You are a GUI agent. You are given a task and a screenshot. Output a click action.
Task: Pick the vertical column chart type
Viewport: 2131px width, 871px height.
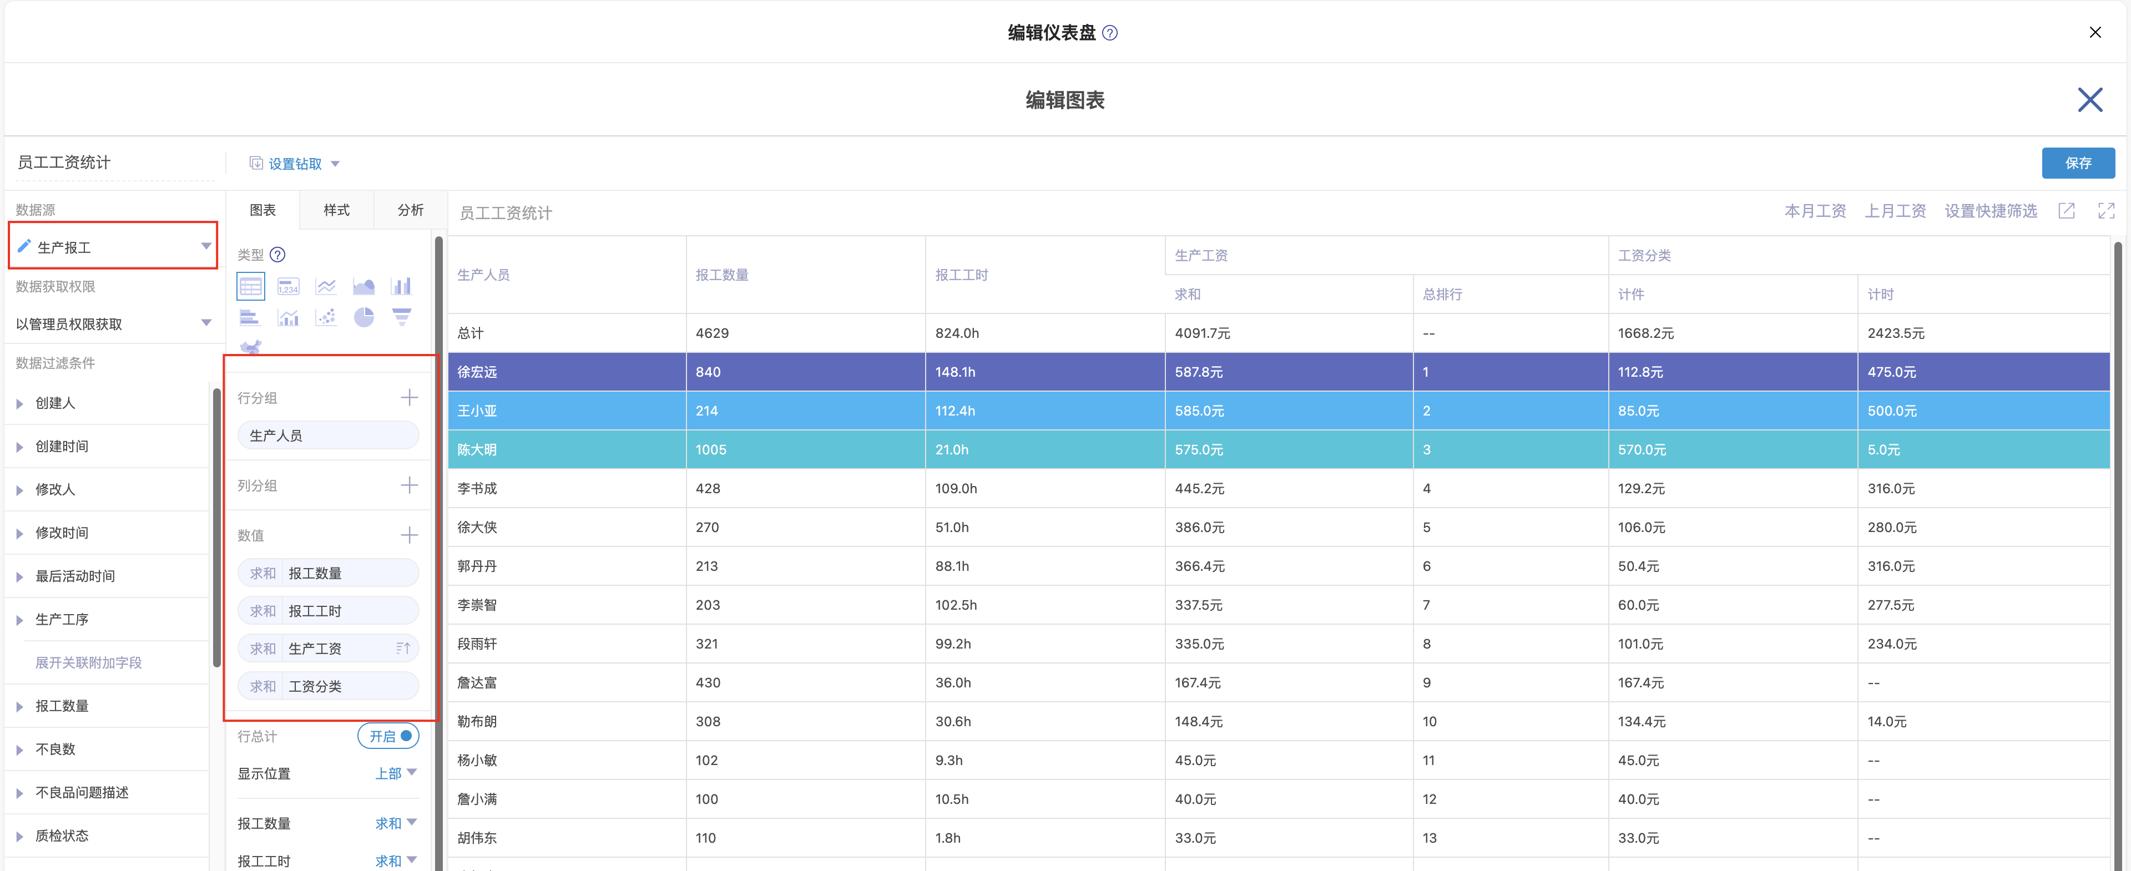point(401,286)
